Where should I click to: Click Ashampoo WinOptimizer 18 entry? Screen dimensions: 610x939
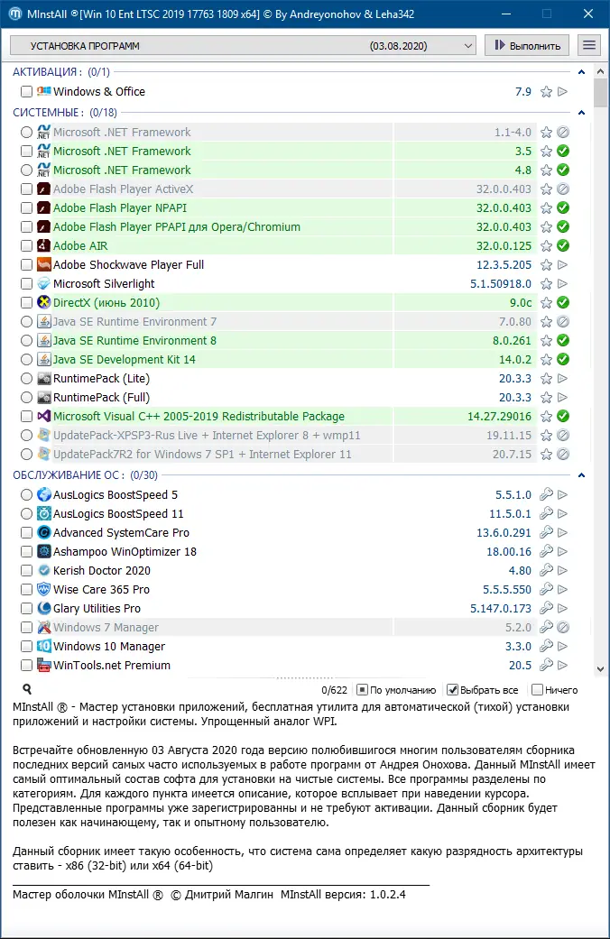coord(125,551)
